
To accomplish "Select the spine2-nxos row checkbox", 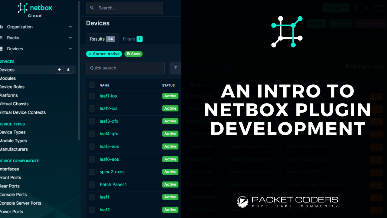I will [x=92, y=172].
